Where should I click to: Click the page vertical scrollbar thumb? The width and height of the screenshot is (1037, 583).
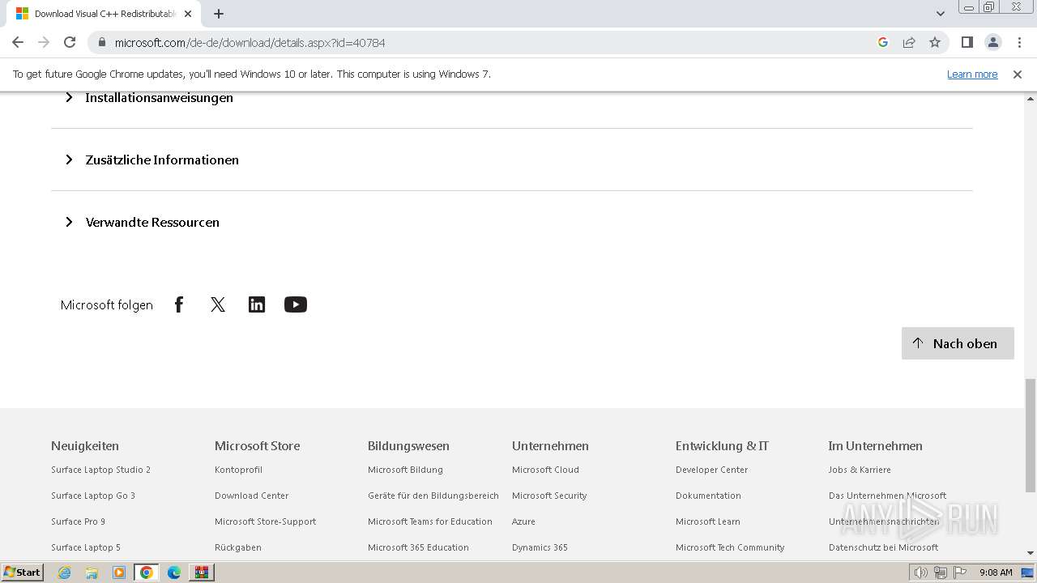tap(1030, 434)
